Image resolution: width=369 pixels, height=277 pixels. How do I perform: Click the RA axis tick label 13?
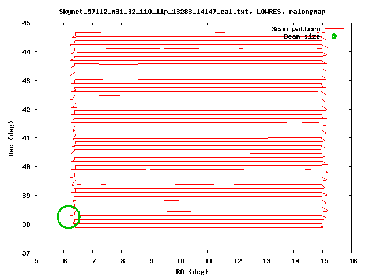click(x=266, y=261)
